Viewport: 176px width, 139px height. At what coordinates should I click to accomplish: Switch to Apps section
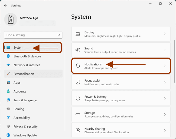[x=33, y=83]
